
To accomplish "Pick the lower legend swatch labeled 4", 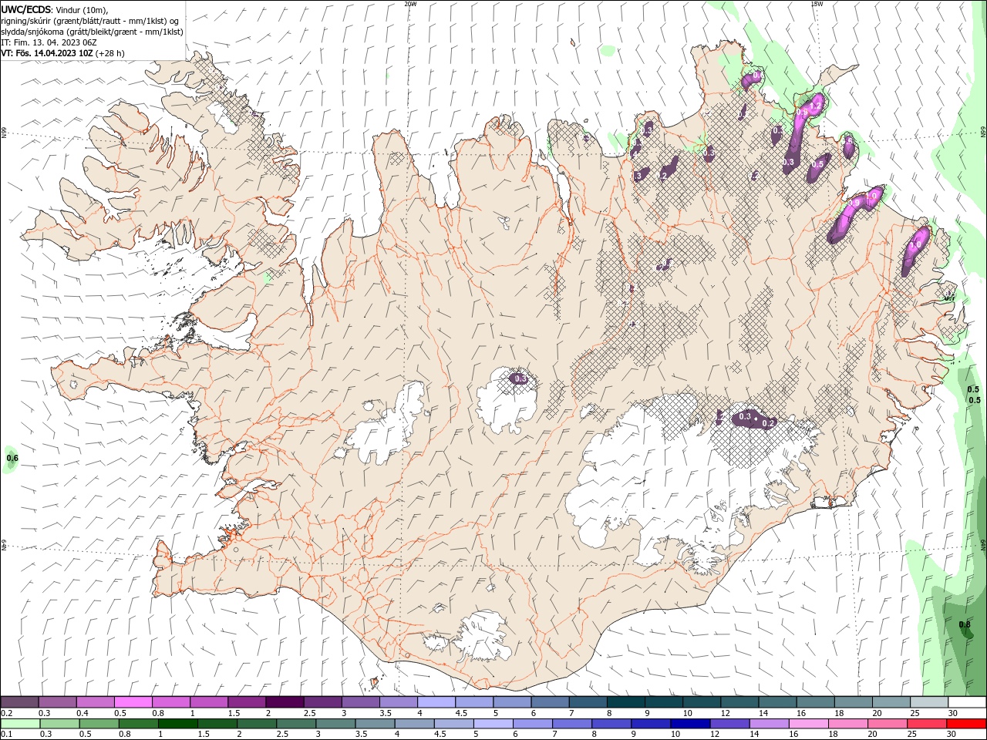I will pos(415,724).
